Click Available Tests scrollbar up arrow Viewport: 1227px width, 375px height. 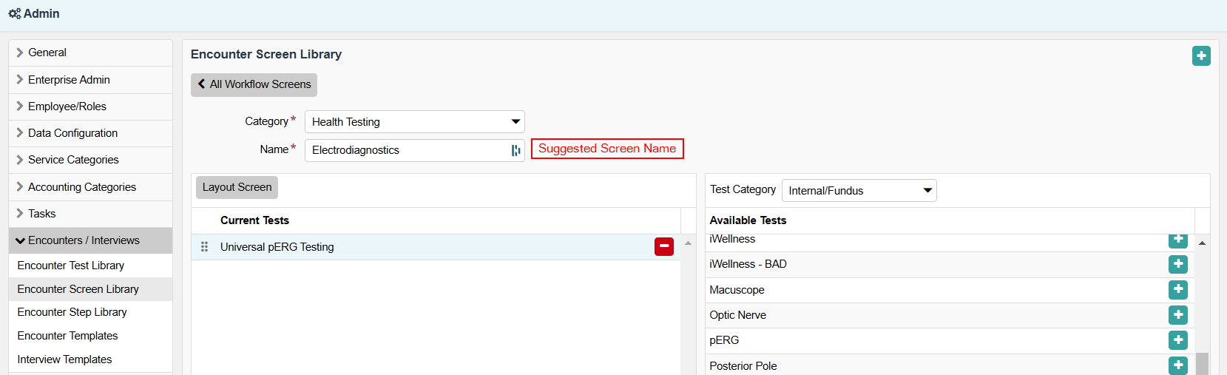(1202, 243)
